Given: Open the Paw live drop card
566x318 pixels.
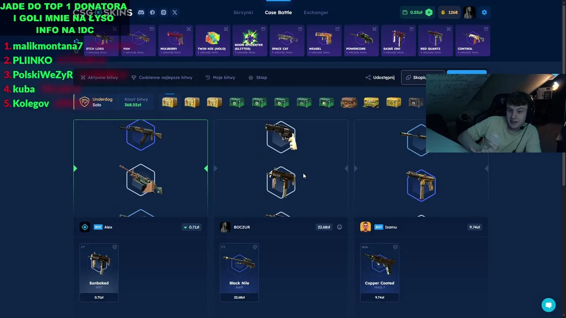Looking at the screenshot, I should point(138,41).
